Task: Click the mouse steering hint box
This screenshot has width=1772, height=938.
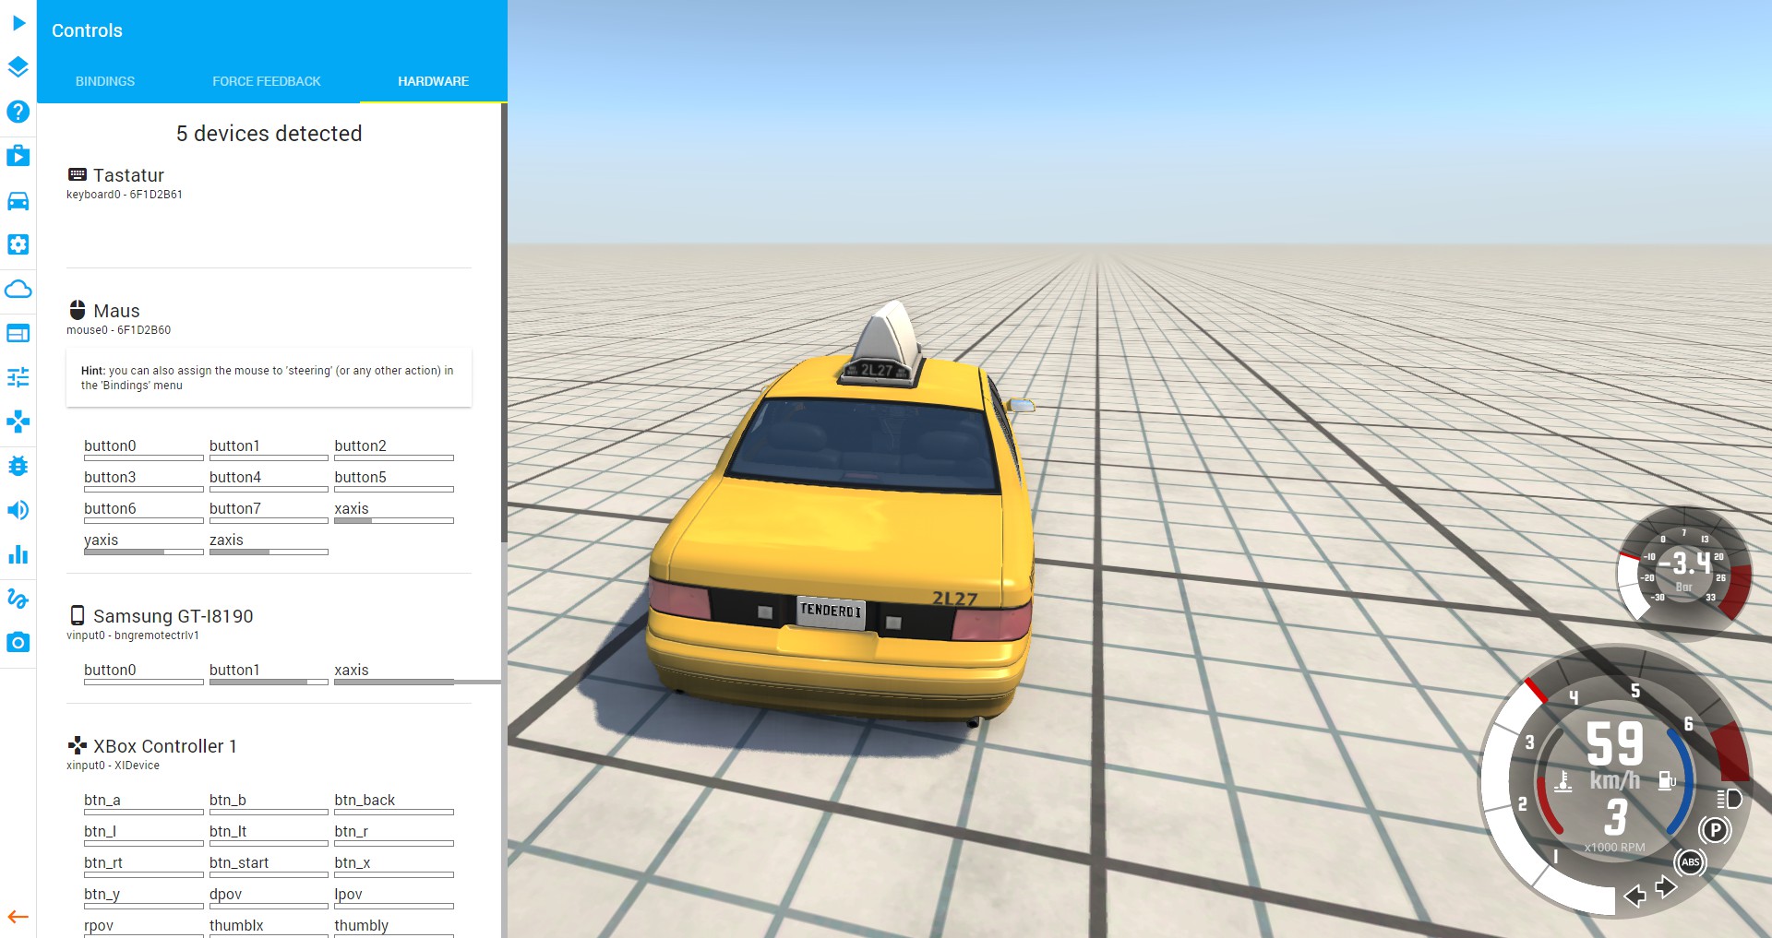Action: click(269, 378)
